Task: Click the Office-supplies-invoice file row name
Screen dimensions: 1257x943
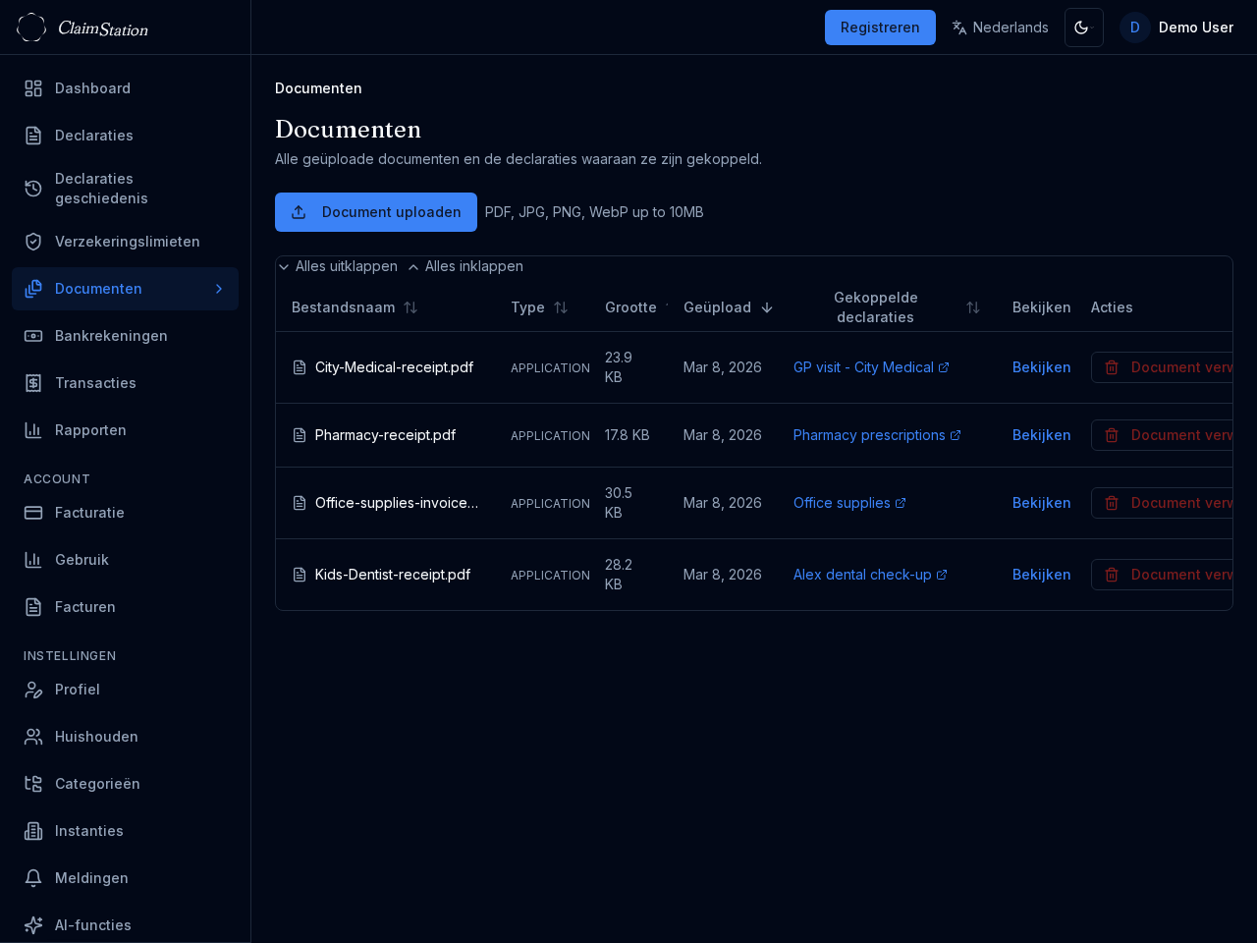Action: click(396, 503)
